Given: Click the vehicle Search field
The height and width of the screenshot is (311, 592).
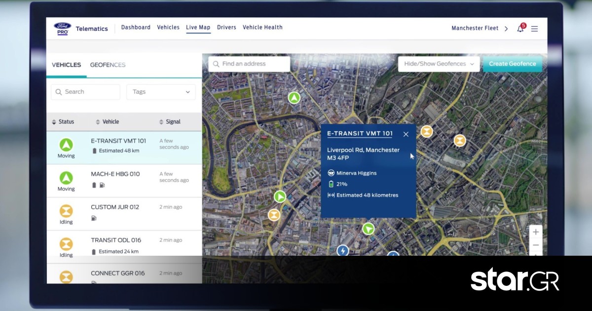Looking at the screenshot, I should click(85, 92).
